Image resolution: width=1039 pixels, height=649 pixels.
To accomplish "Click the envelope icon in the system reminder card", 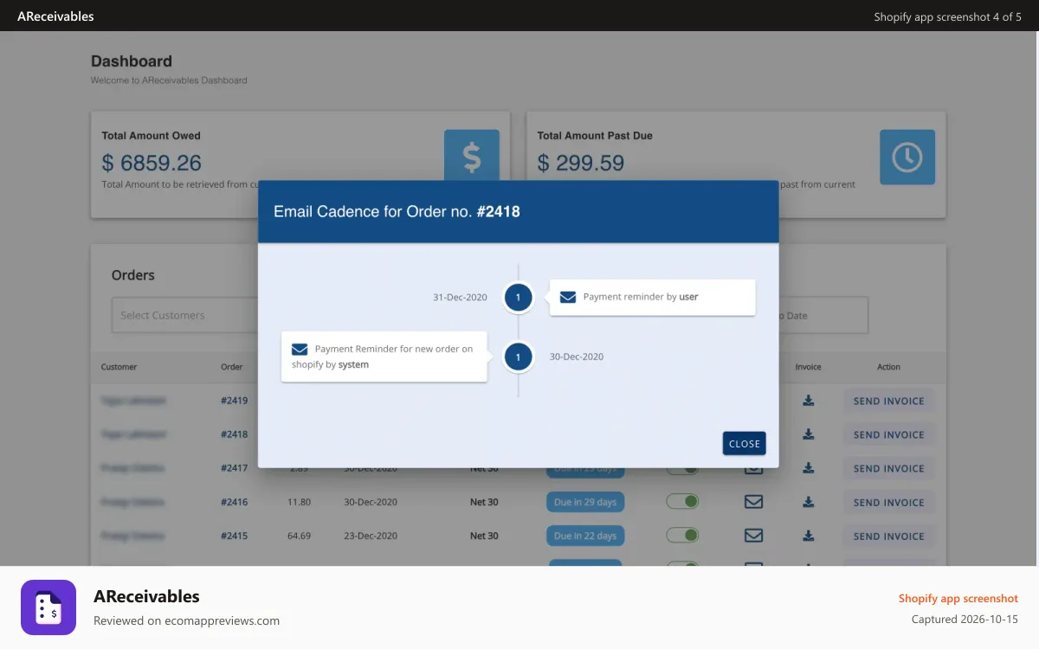I will (x=300, y=350).
